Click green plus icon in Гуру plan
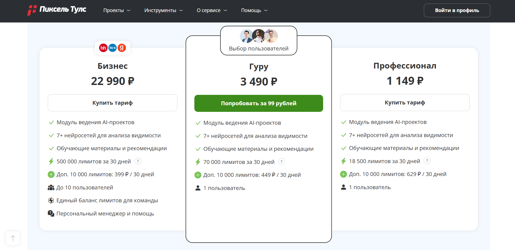Screen dimensions: 515x250 click(x=198, y=175)
